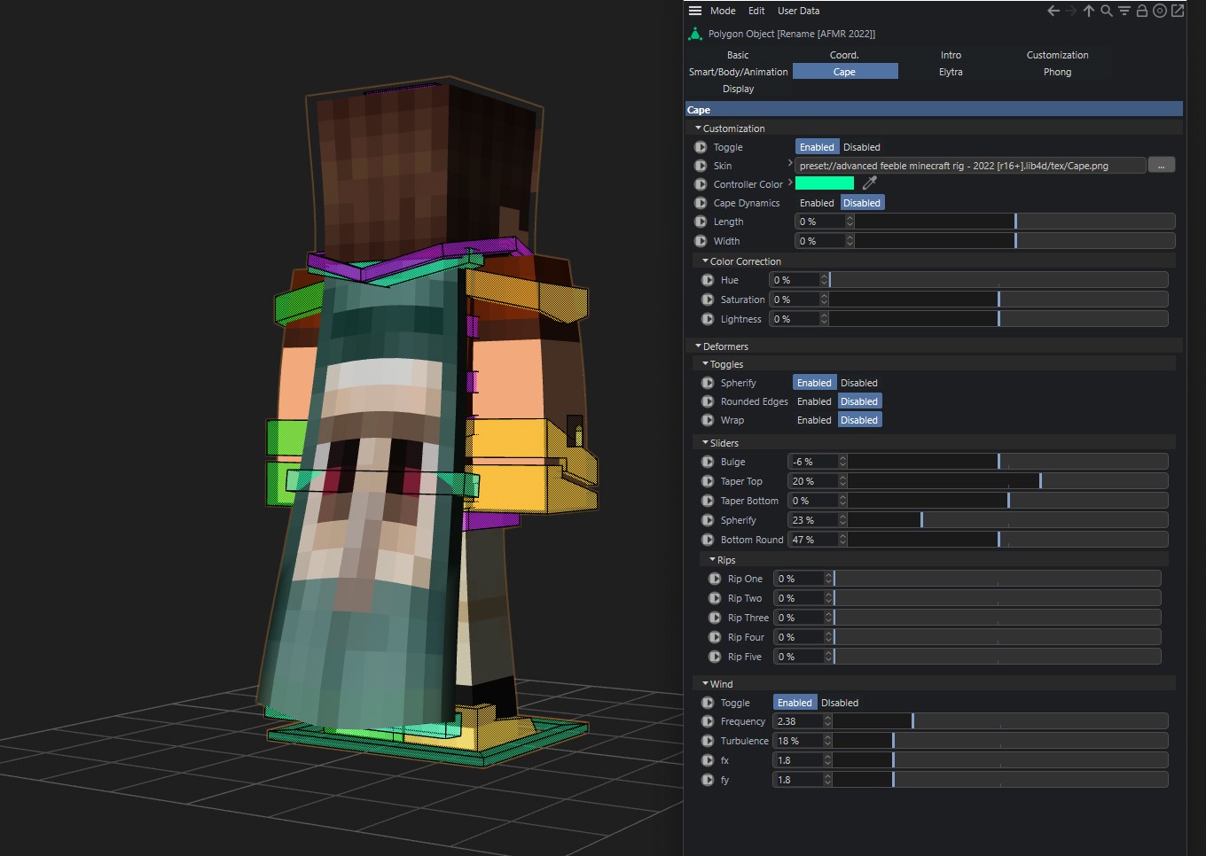Click the keyframe dot beside Length
Image resolution: width=1206 pixels, height=856 pixels.
click(x=701, y=222)
